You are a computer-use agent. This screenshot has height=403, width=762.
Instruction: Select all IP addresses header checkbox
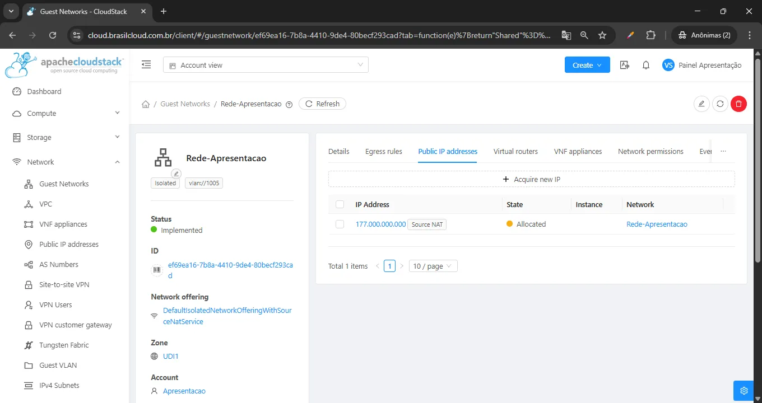pos(340,204)
